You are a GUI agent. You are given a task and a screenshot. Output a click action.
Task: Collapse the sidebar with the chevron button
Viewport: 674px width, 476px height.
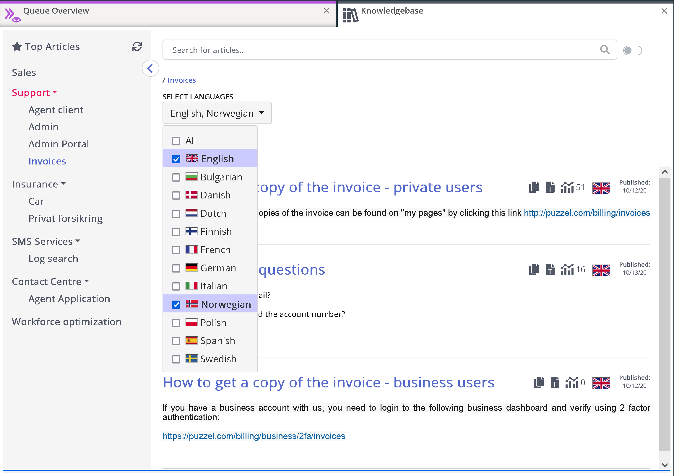150,69
